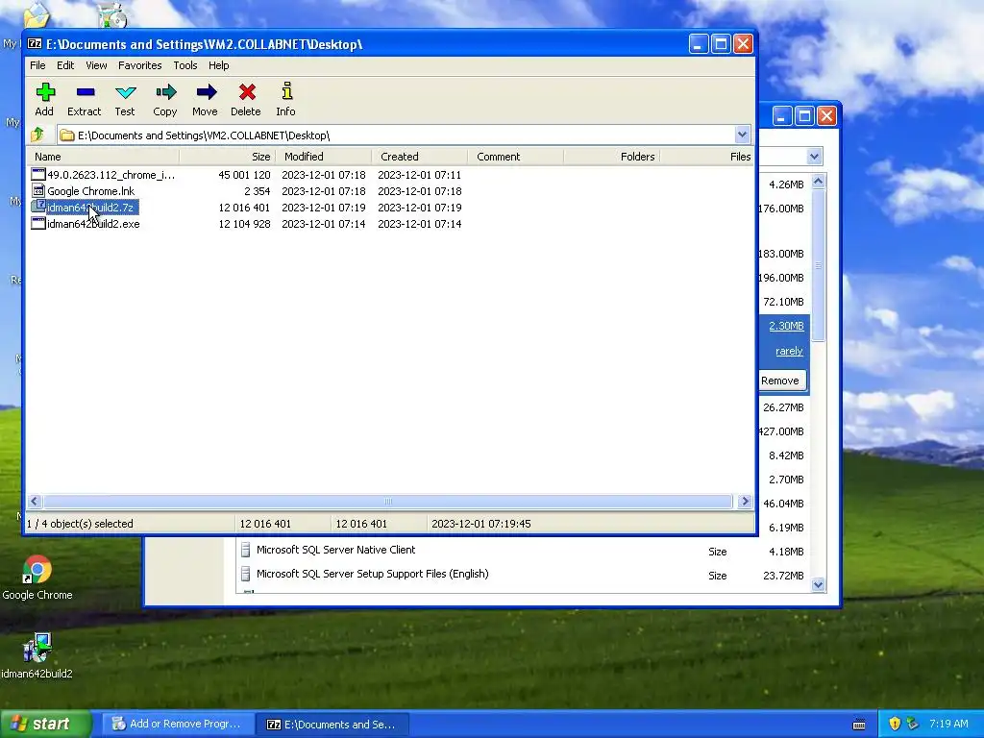Click the keyboard icon on taskbar

pyautogui.click(x=860, y=725)
